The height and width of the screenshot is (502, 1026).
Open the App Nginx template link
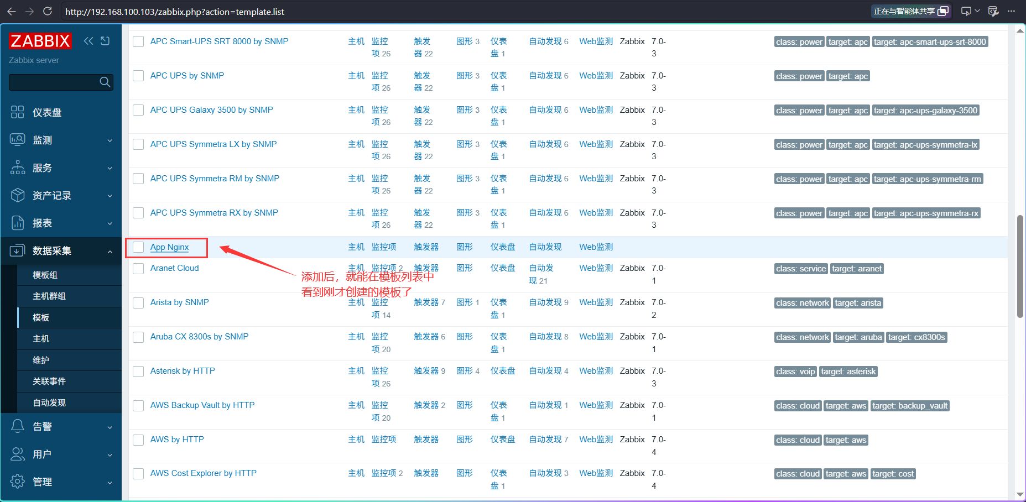[169, 247]
